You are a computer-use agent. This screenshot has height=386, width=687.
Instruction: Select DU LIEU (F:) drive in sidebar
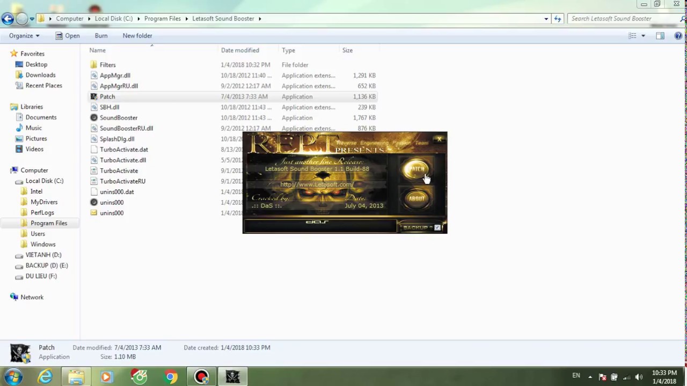(x=41, y=276)
